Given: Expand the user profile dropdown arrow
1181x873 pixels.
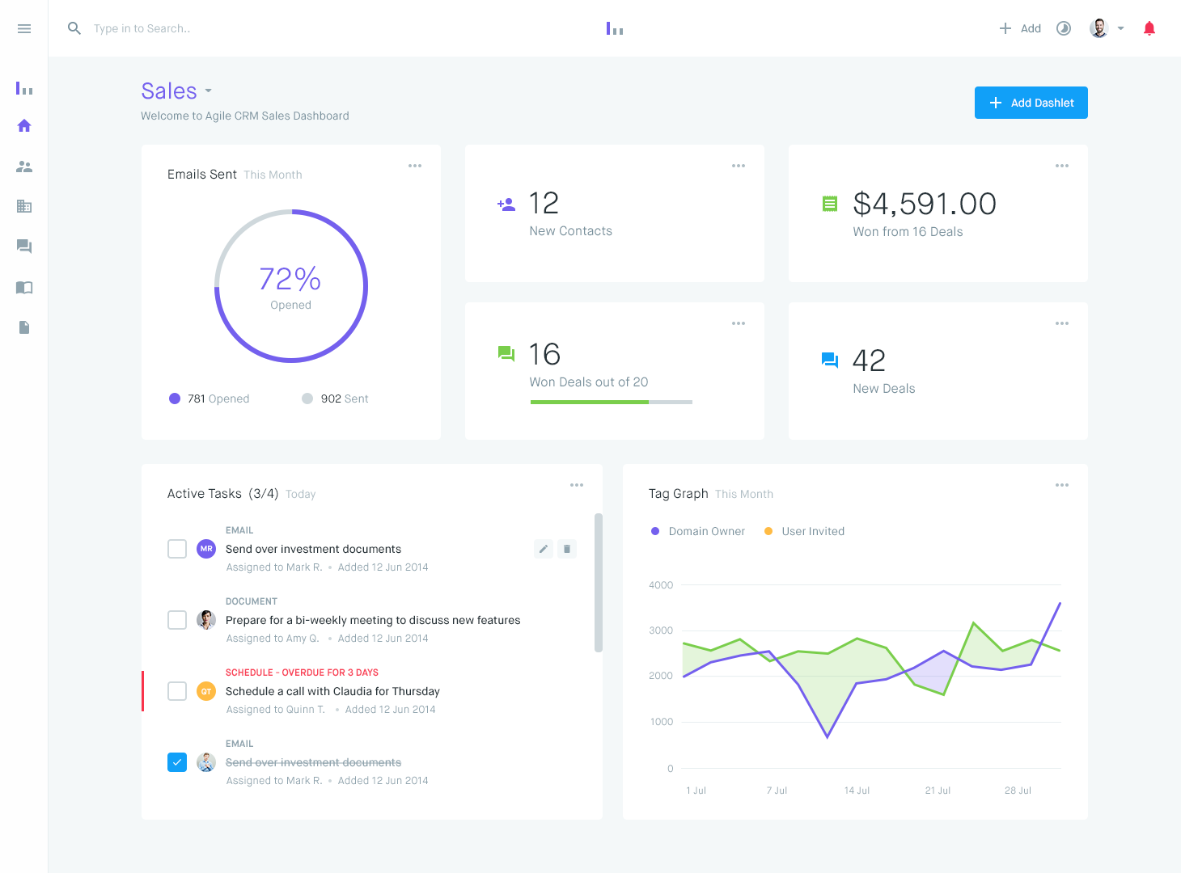Looking at the screenshot, I should tap(1121, 28).
